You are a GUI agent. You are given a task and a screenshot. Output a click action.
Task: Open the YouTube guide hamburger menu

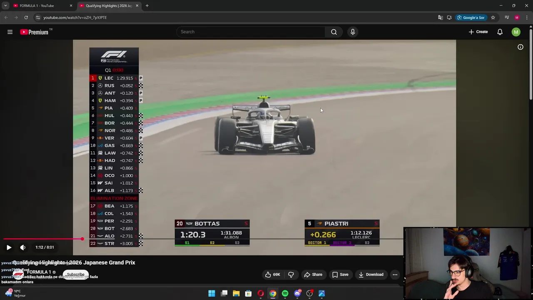coord(10,32)
